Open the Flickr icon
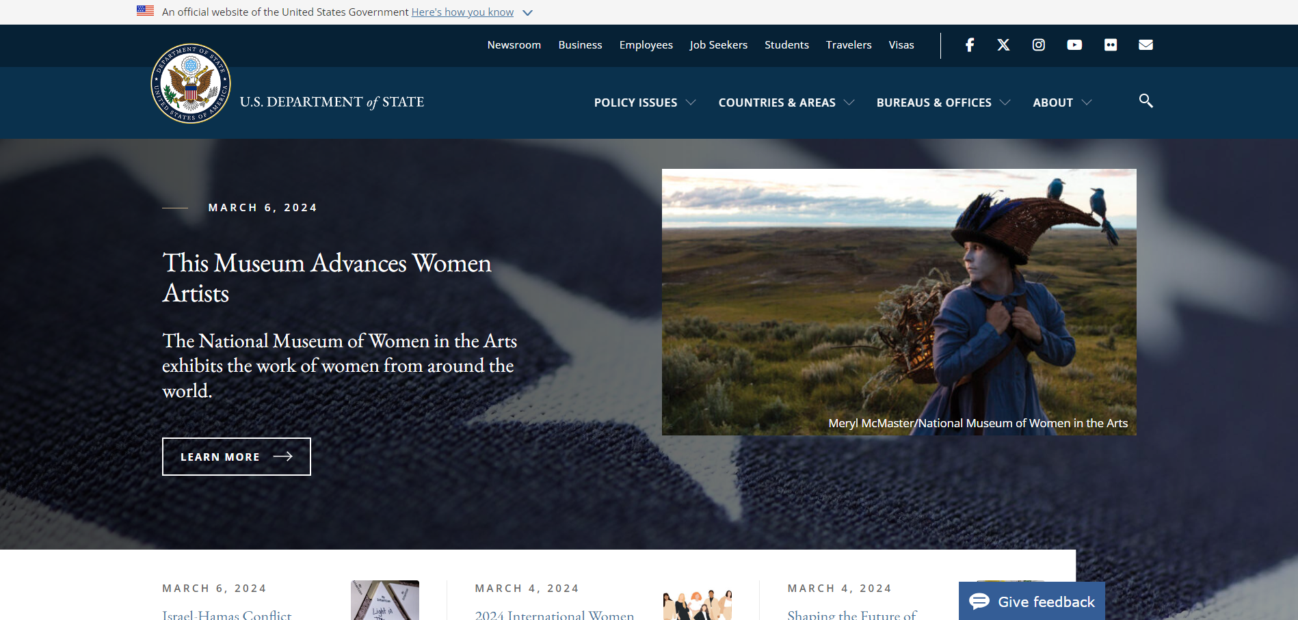The height and width of the screenshot is (620, 1298). [x=1111, y=44]
